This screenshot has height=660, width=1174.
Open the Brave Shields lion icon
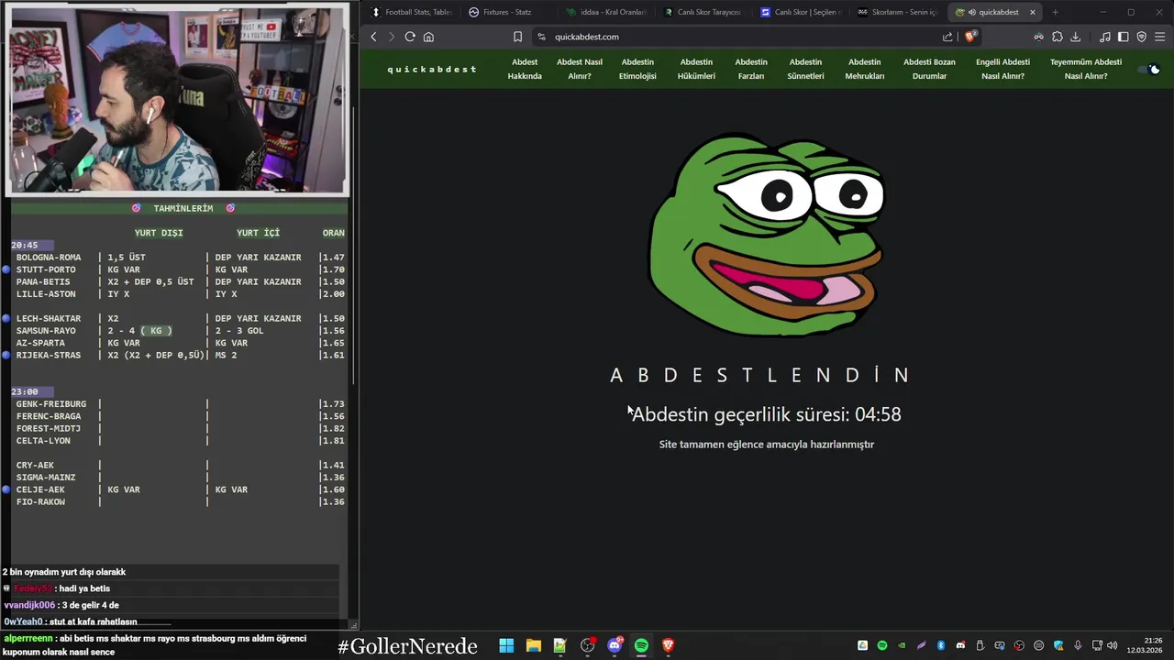[x=970, y=37]
